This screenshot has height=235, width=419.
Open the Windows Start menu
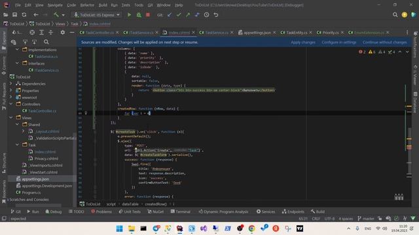click(x=119, y=228)
